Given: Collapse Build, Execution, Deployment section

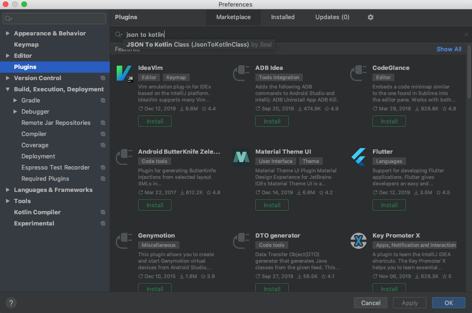Looking at the screenshot, I should 8,89.
